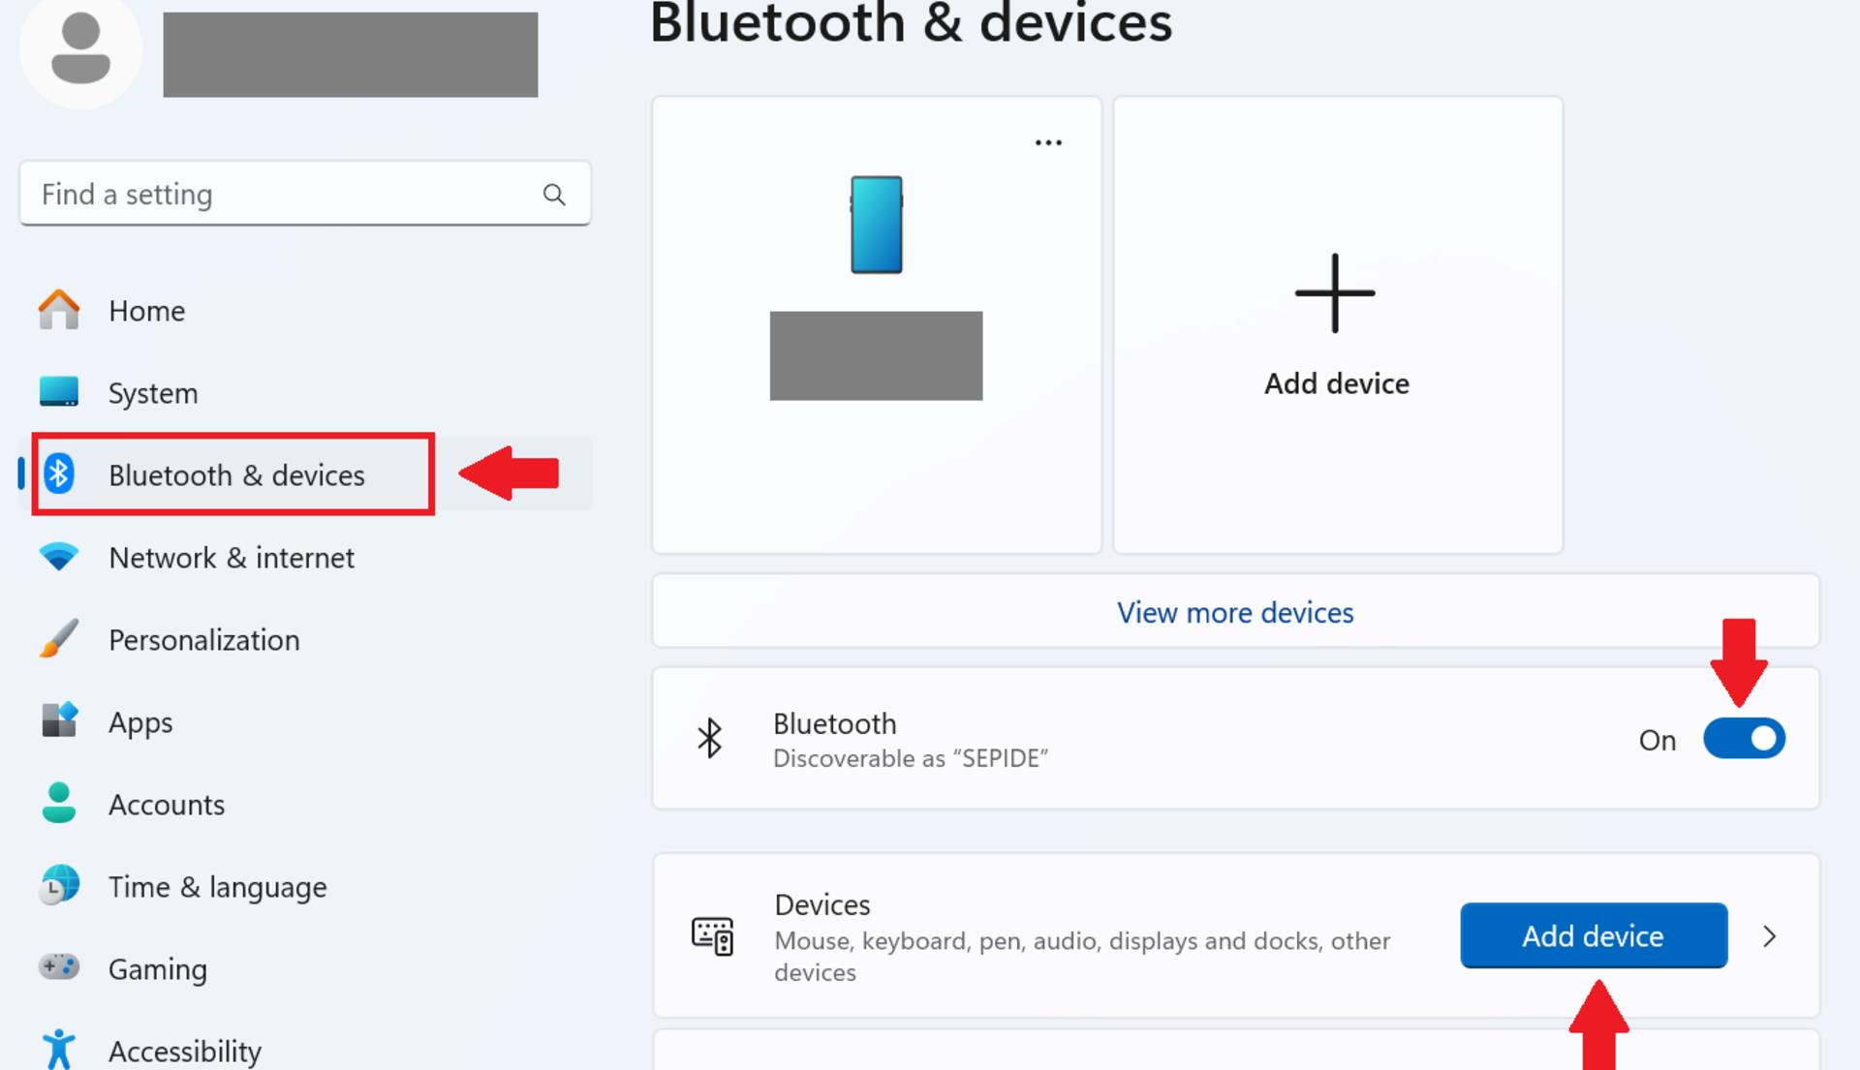Click the Network & internet wifi icon

pyautogui.click(x=59, y=557)
